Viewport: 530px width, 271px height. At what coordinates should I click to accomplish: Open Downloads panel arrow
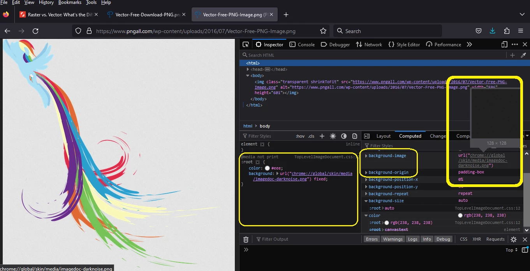tap(493, 31)
